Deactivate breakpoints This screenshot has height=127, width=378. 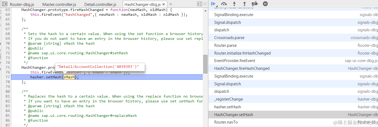[255, 4]
